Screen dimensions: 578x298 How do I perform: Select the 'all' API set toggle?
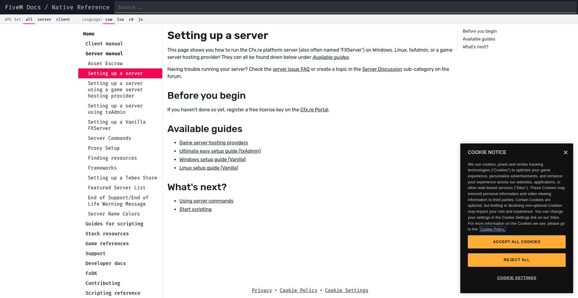coord(29,20)
